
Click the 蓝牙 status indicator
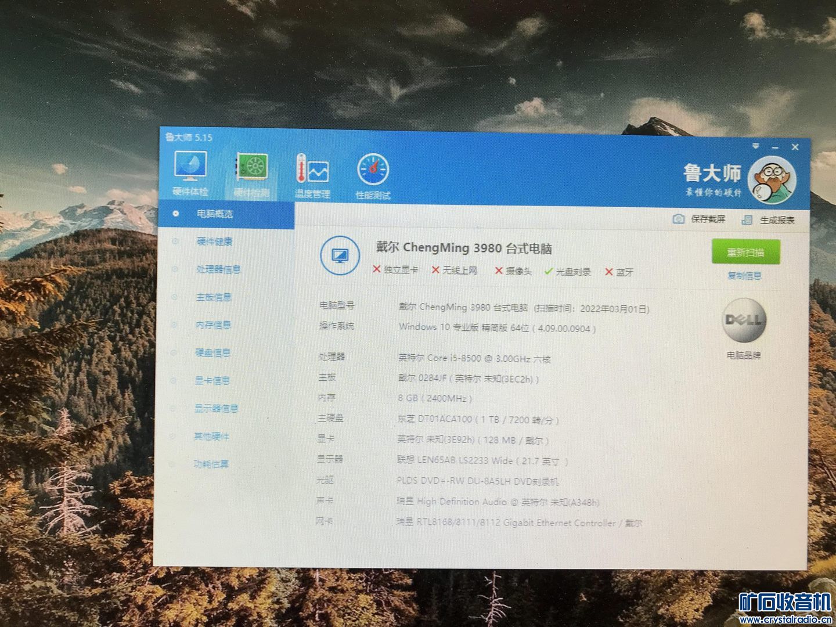point(619,272)
